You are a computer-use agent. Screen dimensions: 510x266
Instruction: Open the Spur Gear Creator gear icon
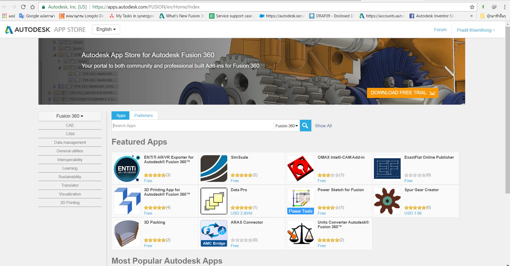click(387, 201)
